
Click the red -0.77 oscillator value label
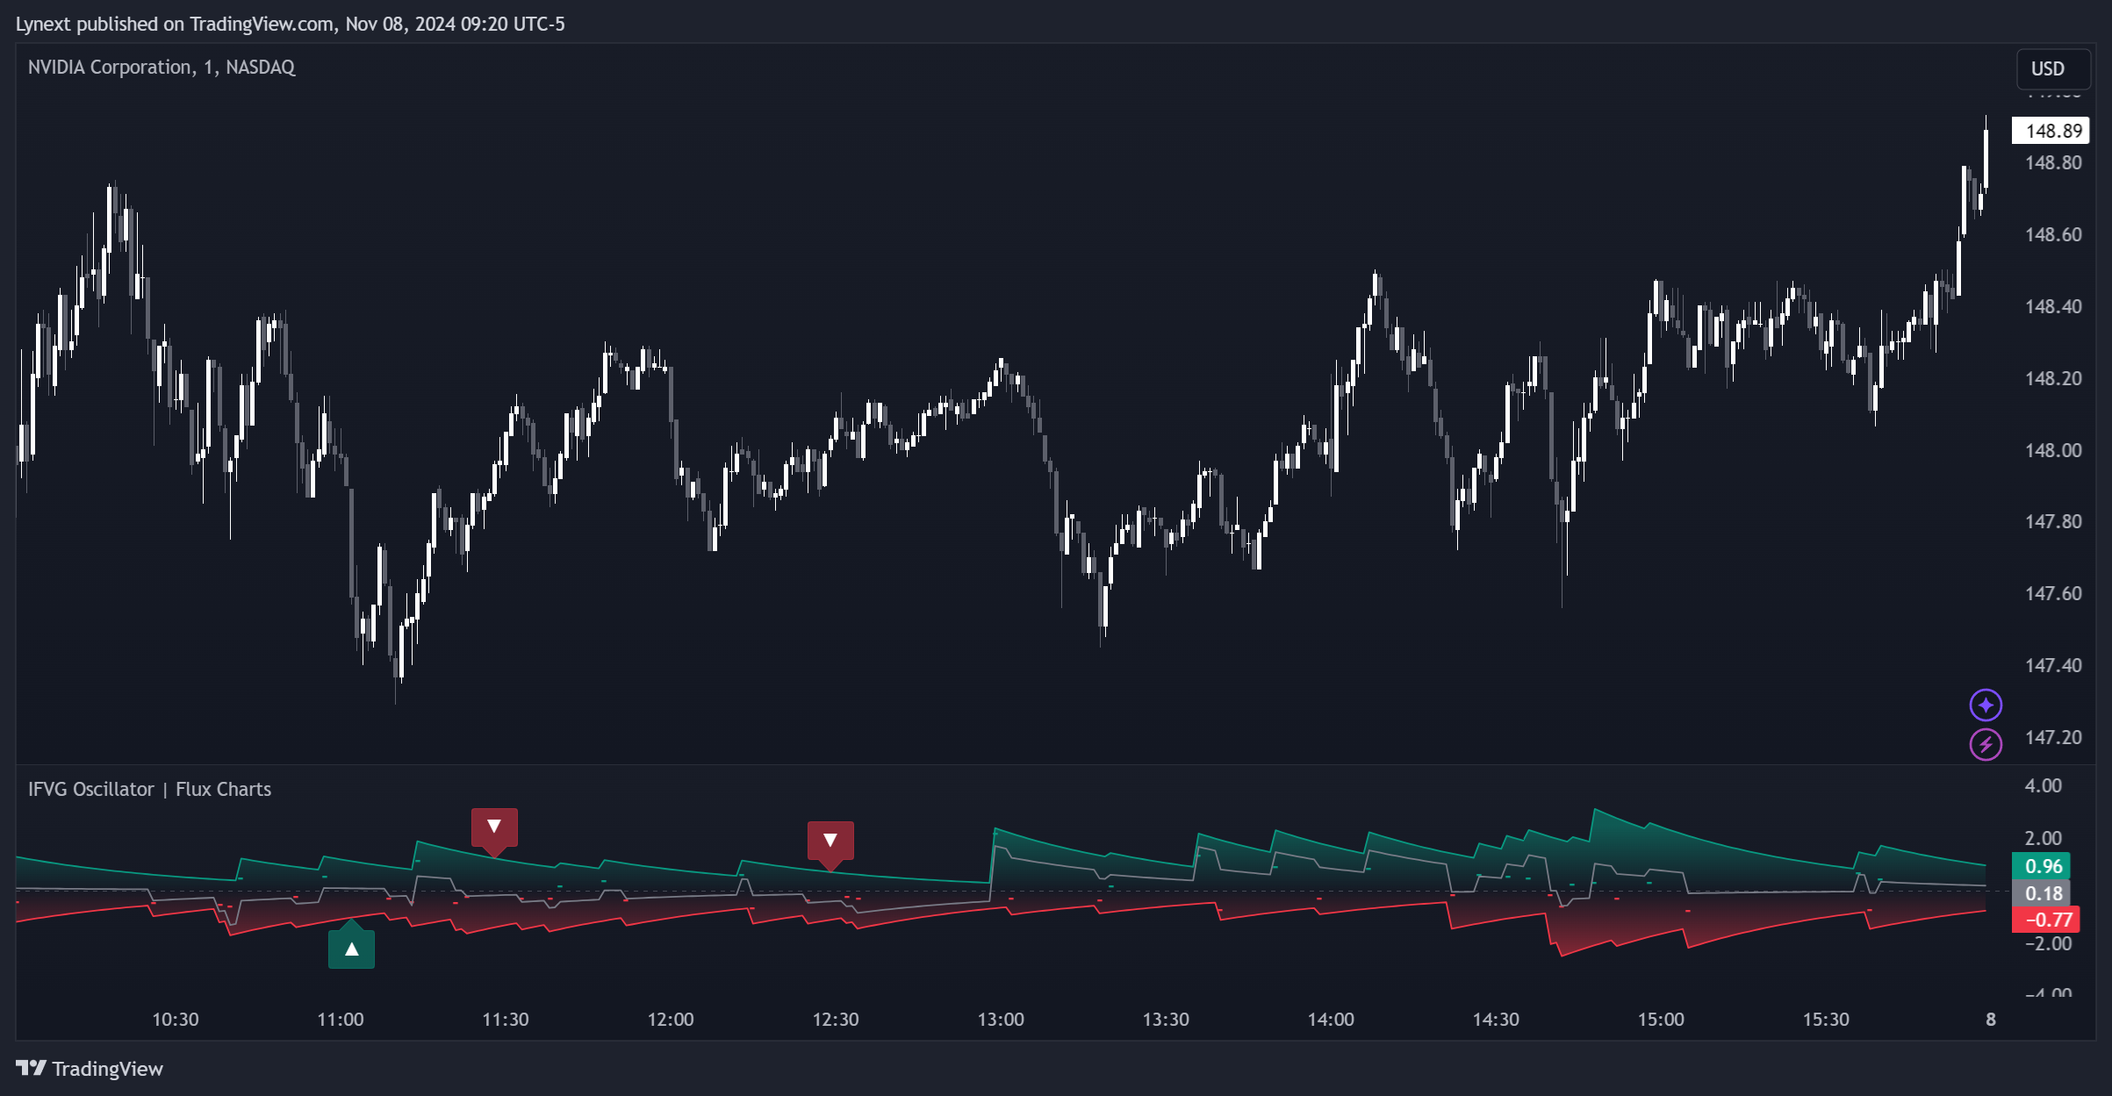coord(2046,920)
